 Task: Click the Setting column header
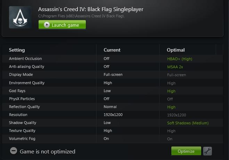click(17, 50)
